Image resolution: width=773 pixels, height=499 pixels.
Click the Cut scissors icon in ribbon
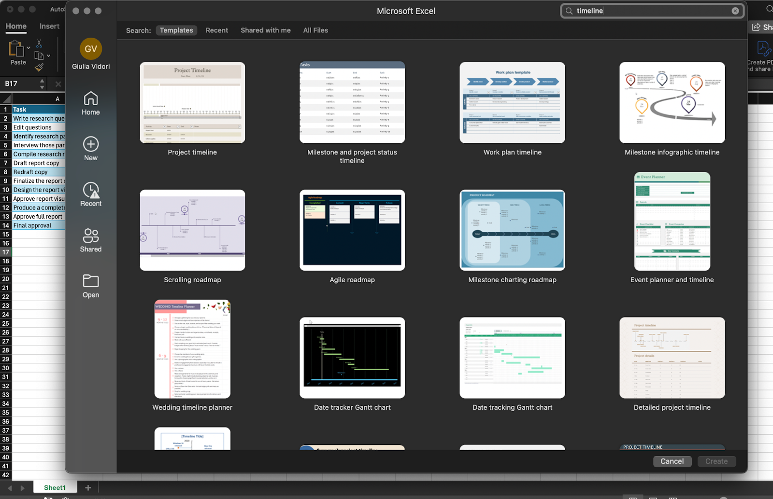point(39,43)
